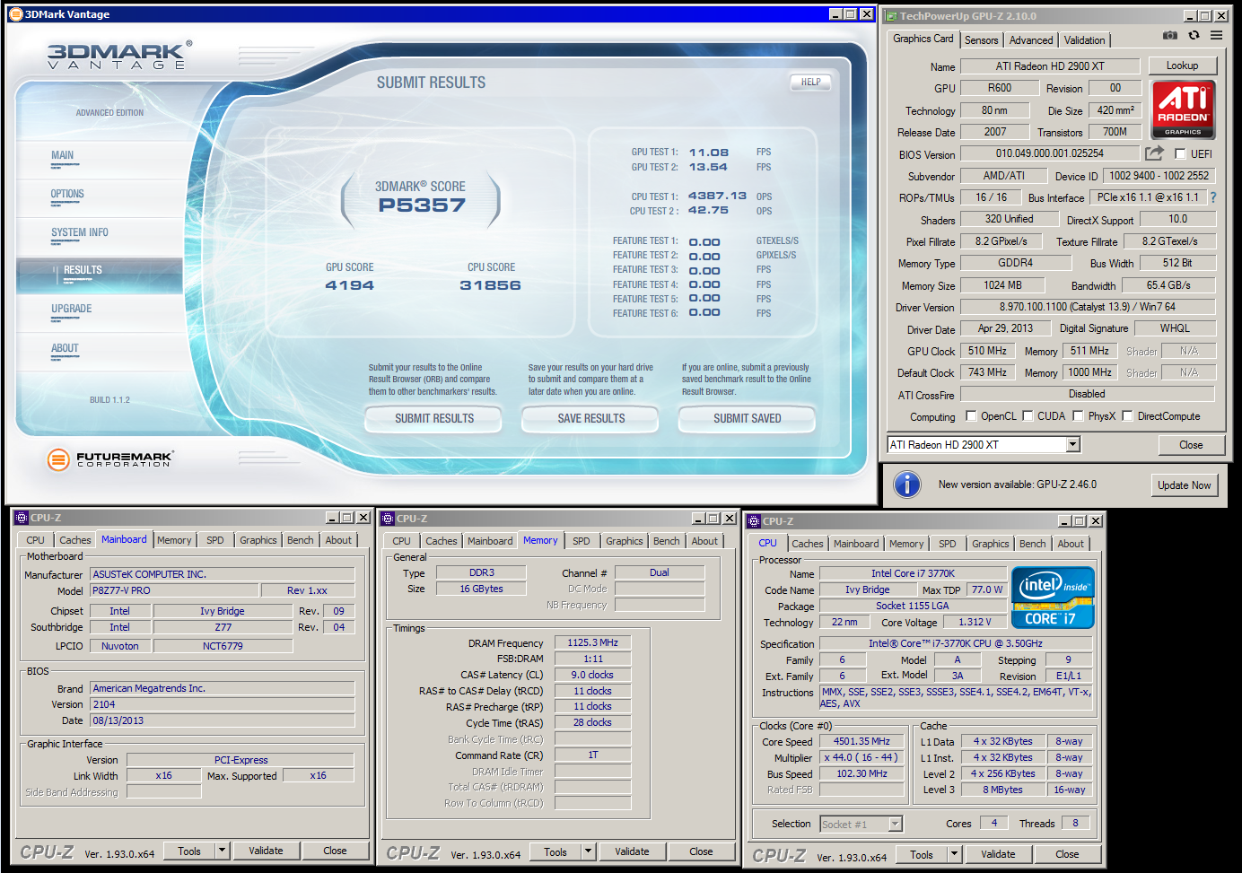The height and width of the screenshot is (873, 1242).
Task: Click the SUBMIT SAVED button
Action: [748, 419]
